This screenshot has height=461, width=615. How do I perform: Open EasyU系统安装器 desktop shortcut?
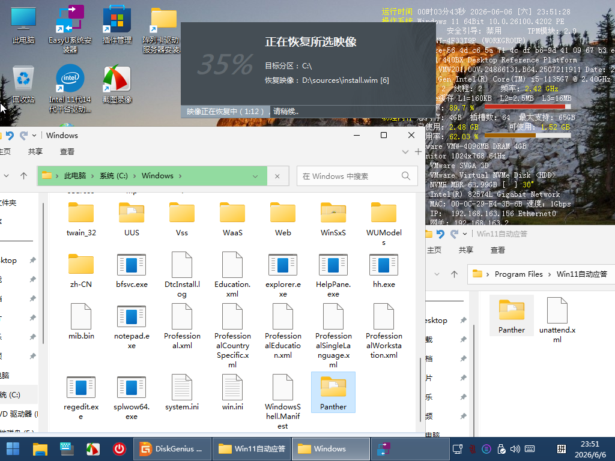(x=70, y=29)
